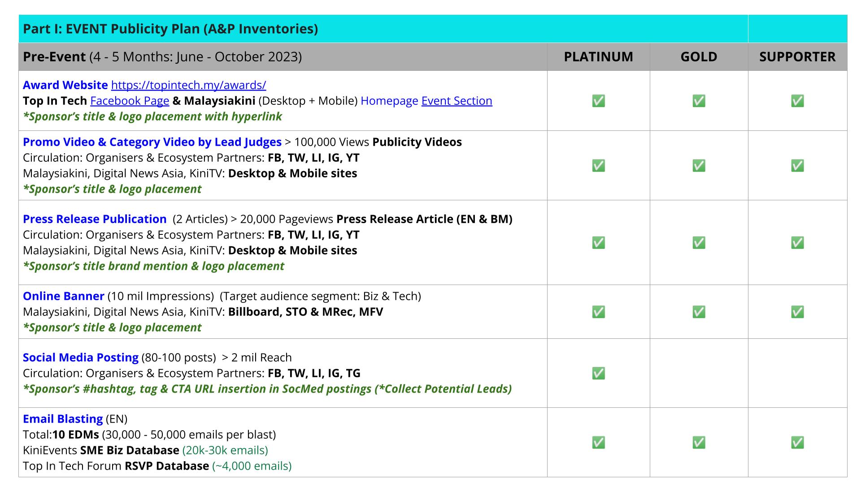Click Supporter checkmark for Promo Video row
This screenshot has width=861, height=484.
(x=797, y=165)
